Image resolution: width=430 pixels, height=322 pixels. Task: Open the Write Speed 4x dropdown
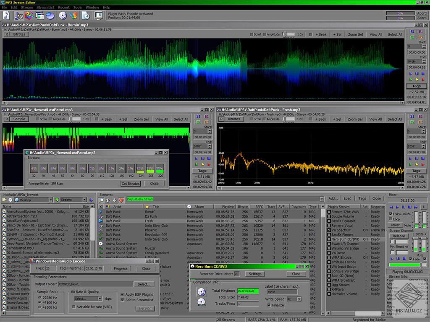point(299,299)
